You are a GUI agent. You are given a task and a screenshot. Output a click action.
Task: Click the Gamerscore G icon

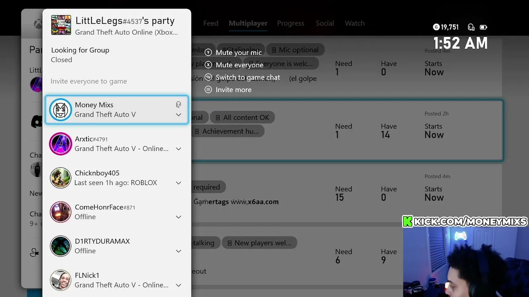436,27
